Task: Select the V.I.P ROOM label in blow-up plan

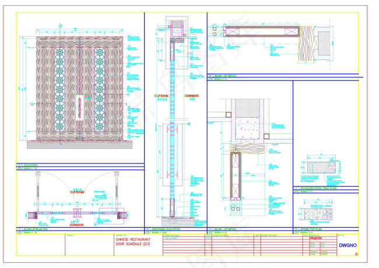Action: point(78,192)
